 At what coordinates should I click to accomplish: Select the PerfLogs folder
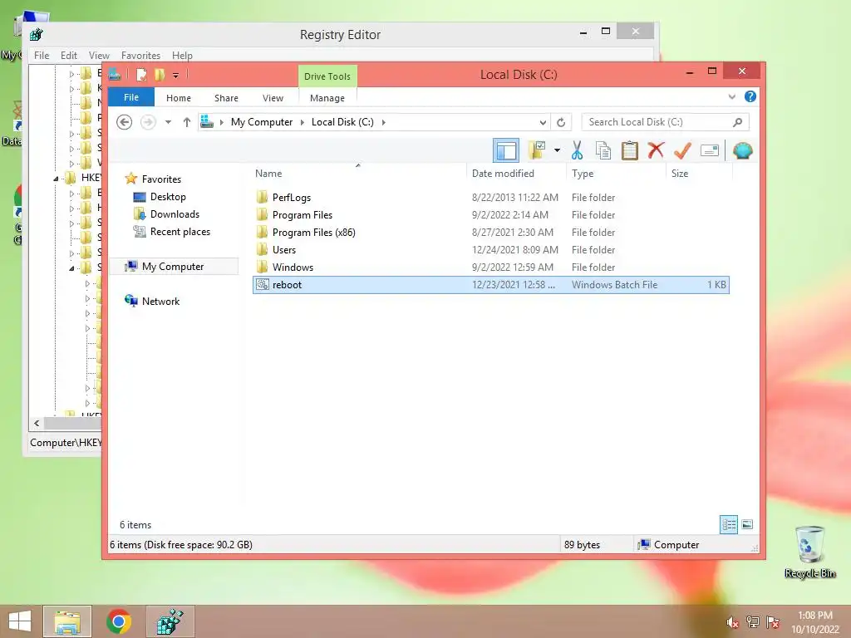coord(490,198)
